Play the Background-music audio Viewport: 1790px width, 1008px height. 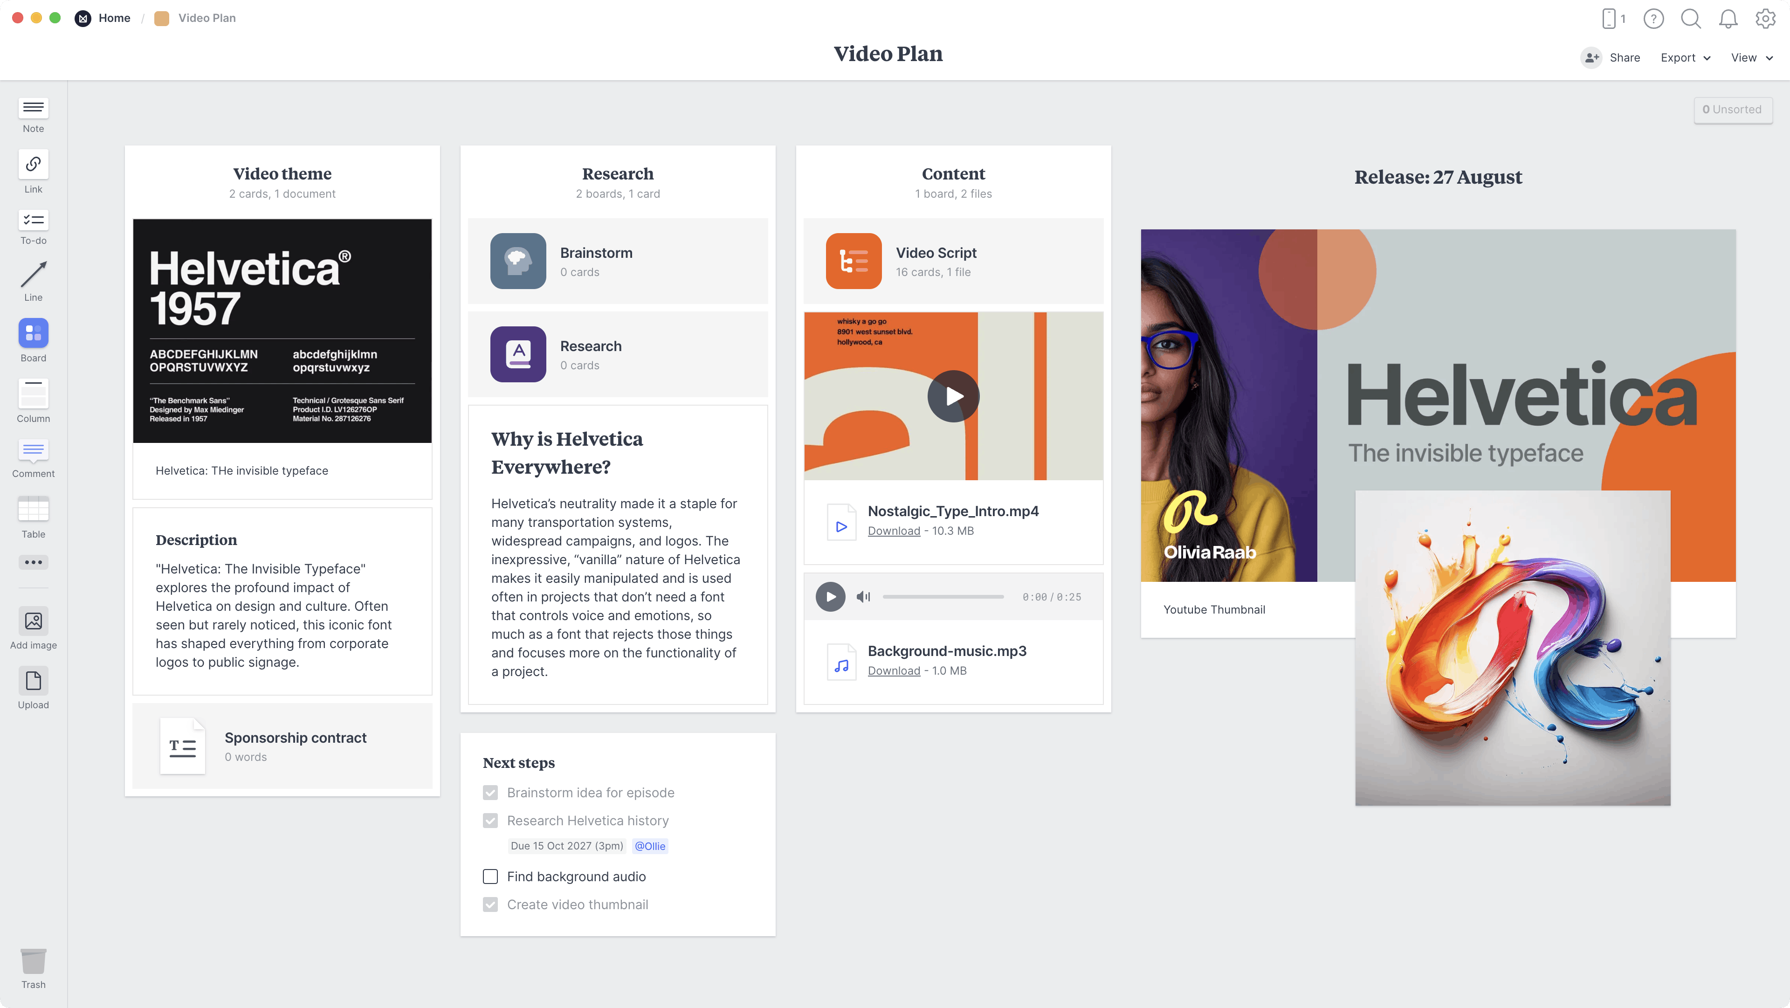830,596
